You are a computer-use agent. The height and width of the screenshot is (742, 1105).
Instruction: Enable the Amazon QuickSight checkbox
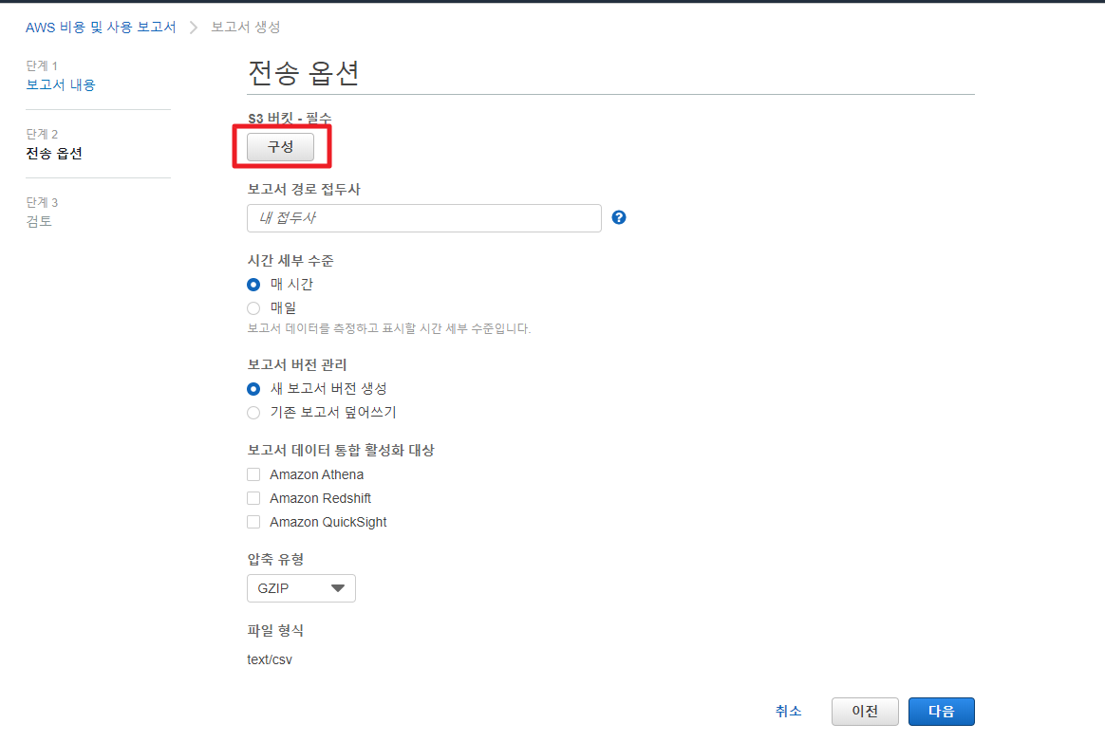click(x=253, y=522)
